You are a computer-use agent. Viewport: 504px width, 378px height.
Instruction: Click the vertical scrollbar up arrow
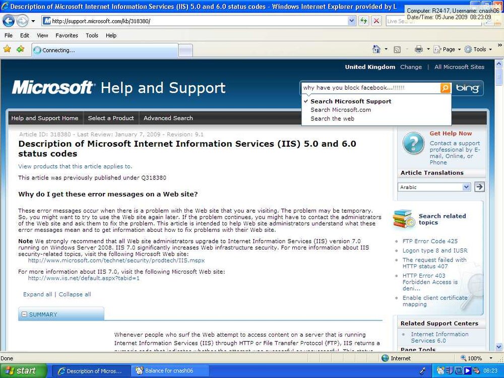(x=498, y=64)
